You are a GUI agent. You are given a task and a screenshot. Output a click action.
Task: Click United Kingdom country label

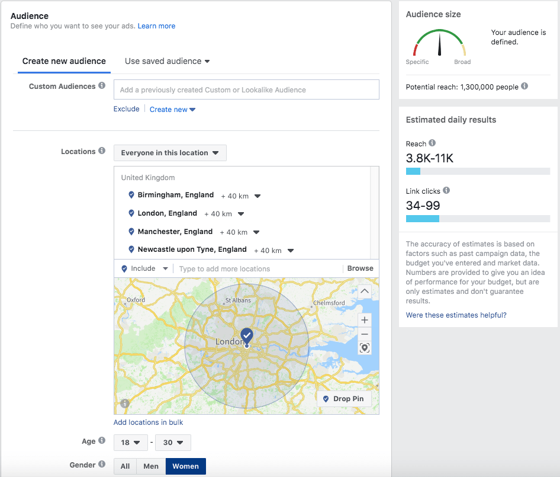tap(148, 177)
